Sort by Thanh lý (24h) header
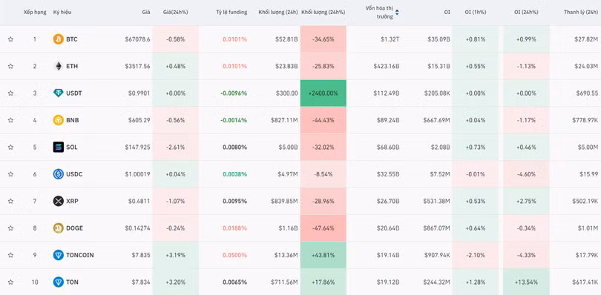 click(581, 13)
